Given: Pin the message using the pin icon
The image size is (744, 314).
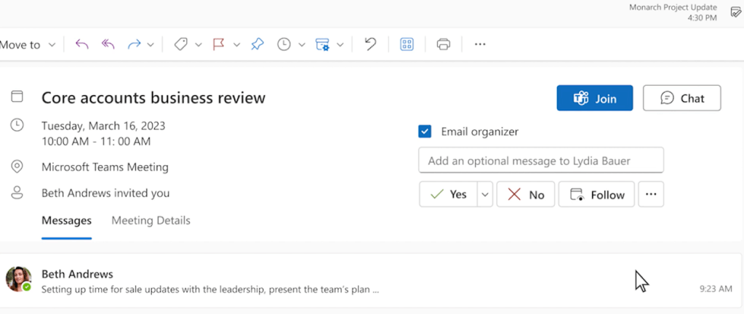Looking at the screenshot, I should [257, 44].
